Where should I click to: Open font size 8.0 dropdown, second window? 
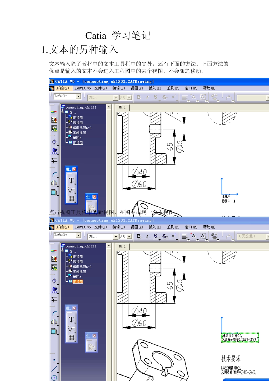tap(129, 236)
